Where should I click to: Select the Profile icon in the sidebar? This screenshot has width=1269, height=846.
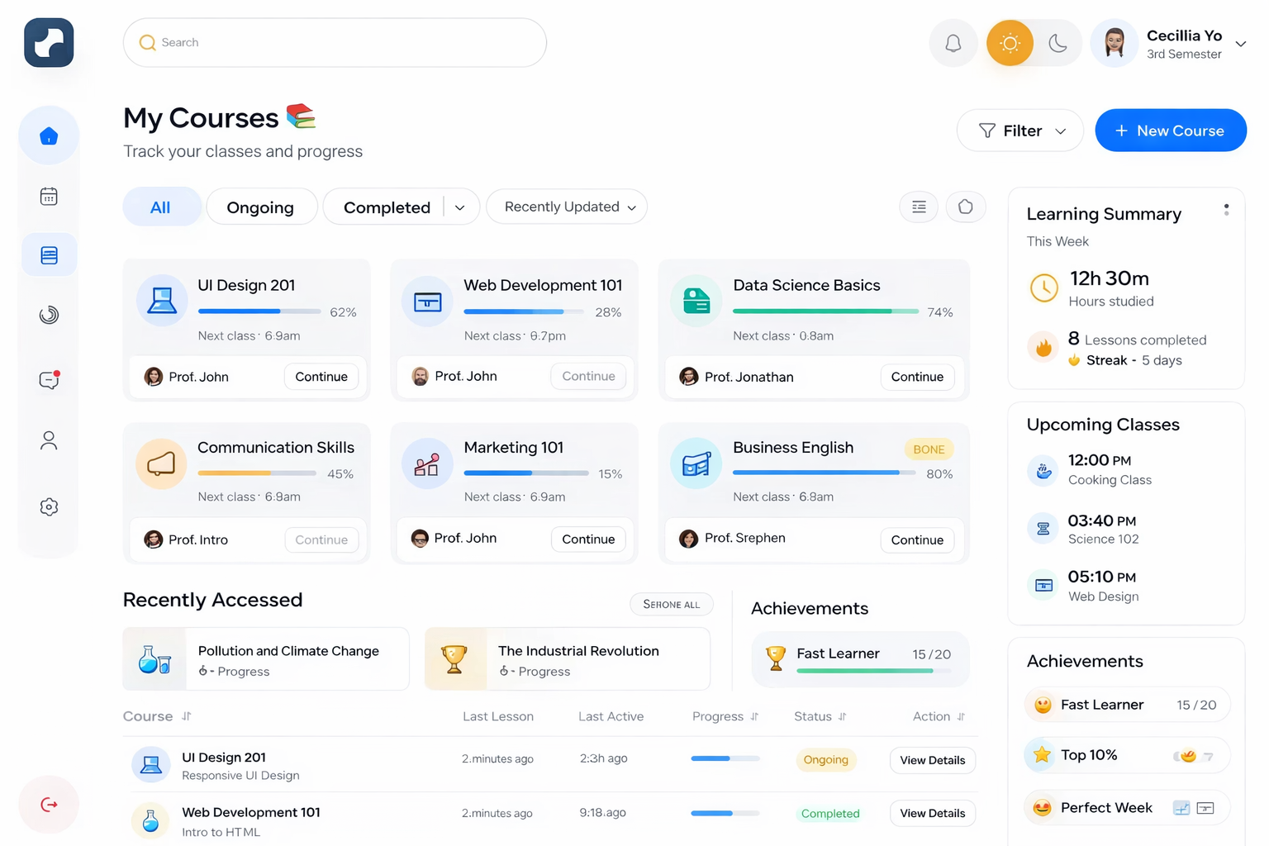pos(49,440)
